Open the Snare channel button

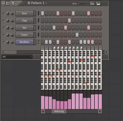(24, 35)
